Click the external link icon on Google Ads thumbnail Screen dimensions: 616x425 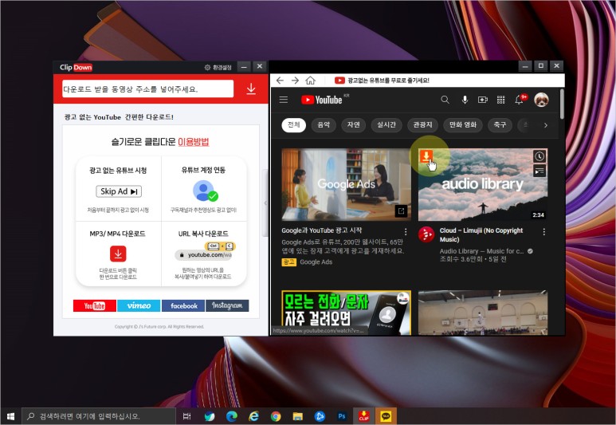point(401,211)
